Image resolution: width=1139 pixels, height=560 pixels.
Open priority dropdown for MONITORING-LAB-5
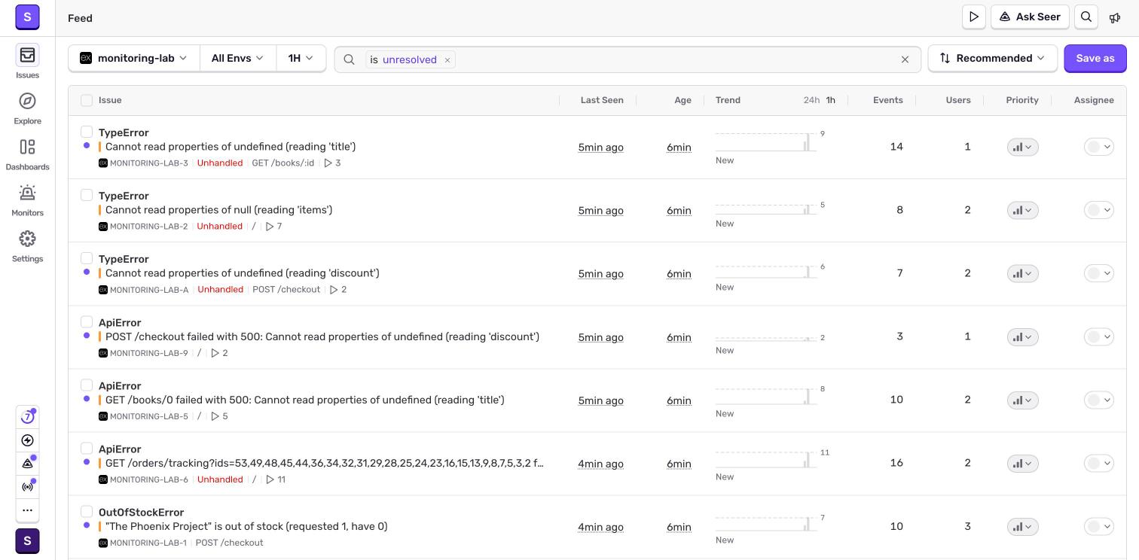click(x=1022, y=400)
